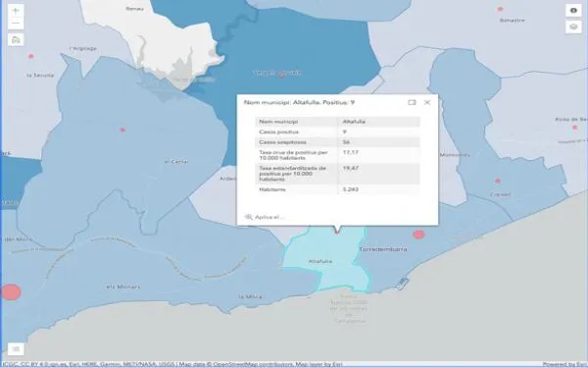Click the 'Nom municipi' table row label
Image resolution: width=588 pixels, height=368 pixels.
[x=278, y=122]
